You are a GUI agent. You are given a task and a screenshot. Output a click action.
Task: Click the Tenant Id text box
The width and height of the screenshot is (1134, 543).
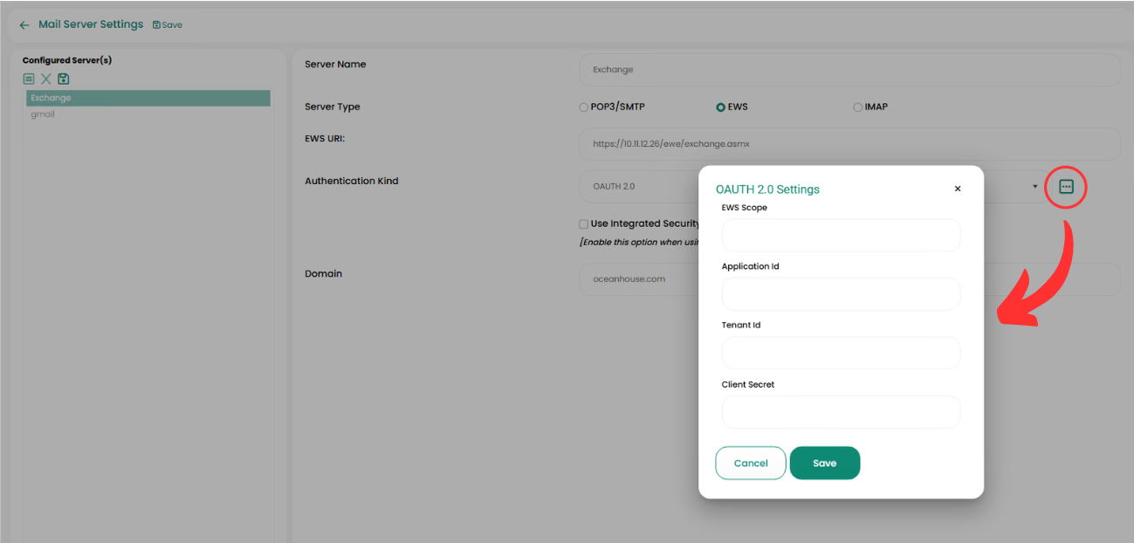841,353
